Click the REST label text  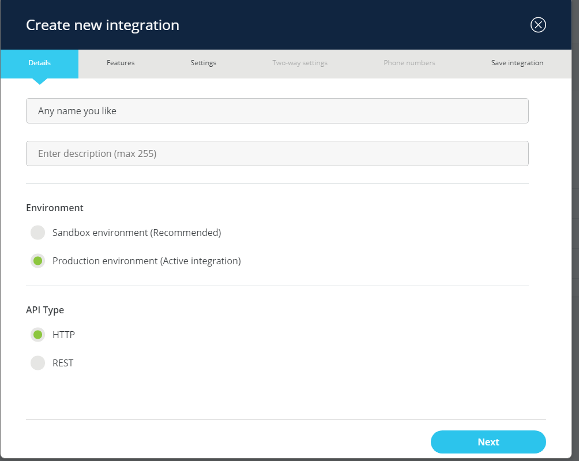point(63,363)
